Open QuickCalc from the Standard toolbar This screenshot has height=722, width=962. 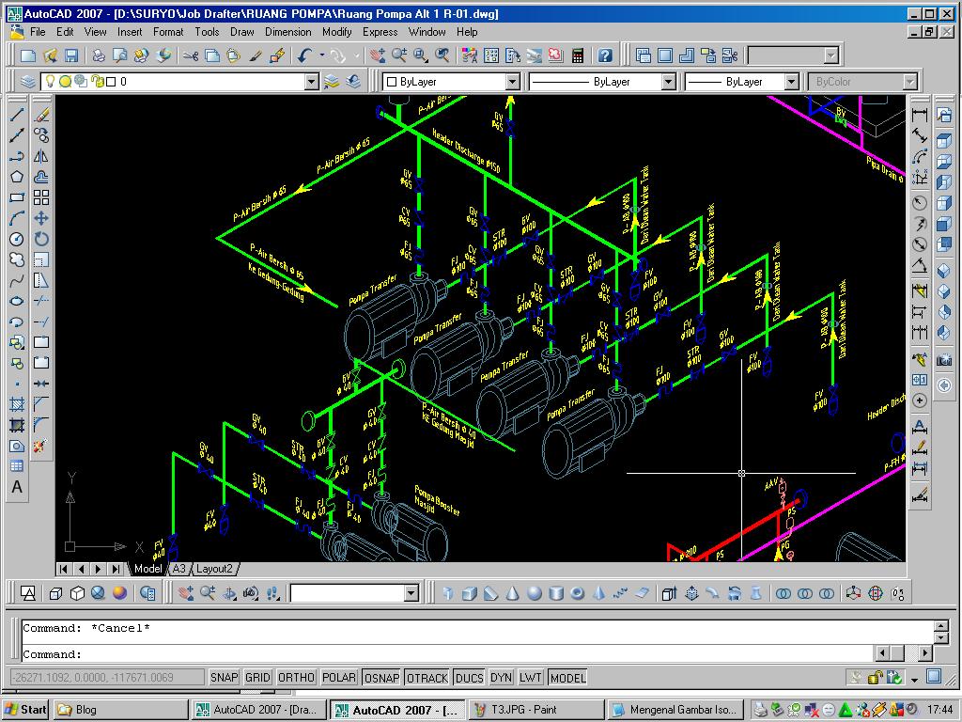coord(577,55)
